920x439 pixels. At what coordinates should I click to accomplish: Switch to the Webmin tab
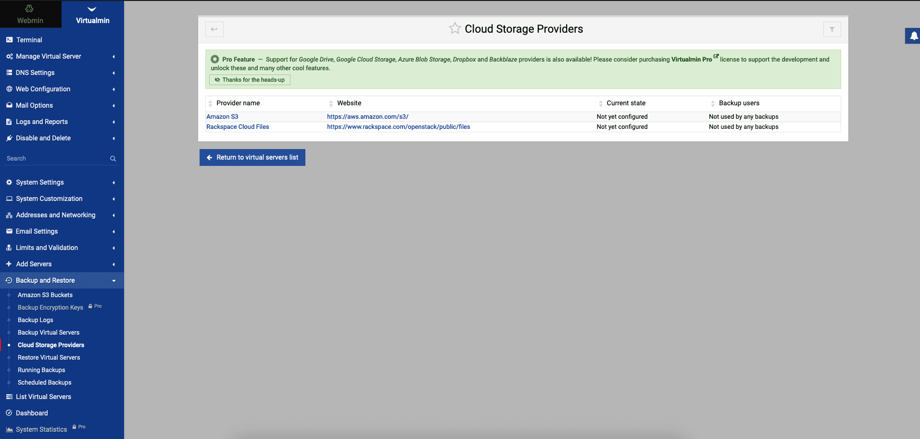tap(30, 14)
